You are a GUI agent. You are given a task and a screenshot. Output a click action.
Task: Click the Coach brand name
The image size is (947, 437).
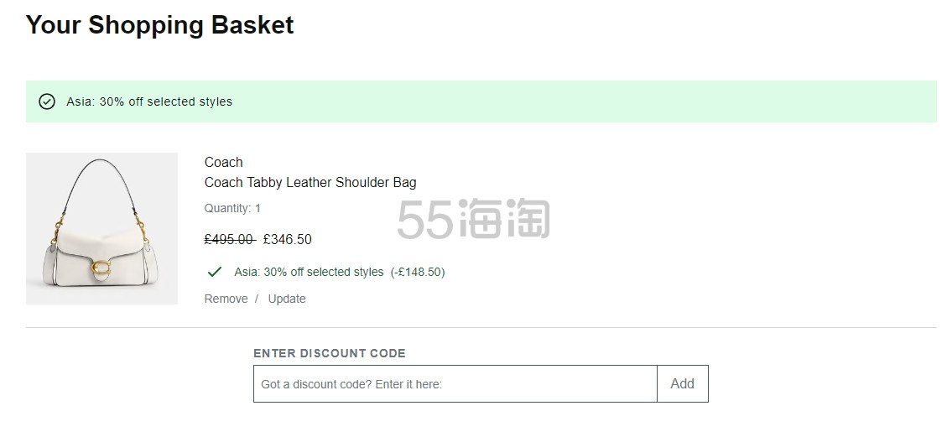(x=223, y=163)
